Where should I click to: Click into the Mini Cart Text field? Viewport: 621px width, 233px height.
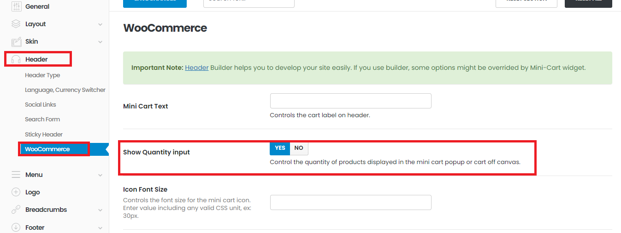point(350,101)
